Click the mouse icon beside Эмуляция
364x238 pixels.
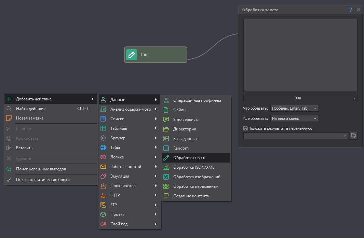(x=103, y=176)
